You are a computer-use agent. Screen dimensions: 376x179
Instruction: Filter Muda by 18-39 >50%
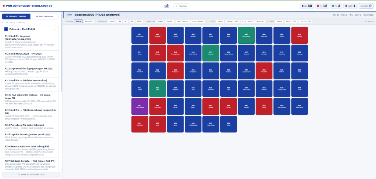[x=291, y=21]
